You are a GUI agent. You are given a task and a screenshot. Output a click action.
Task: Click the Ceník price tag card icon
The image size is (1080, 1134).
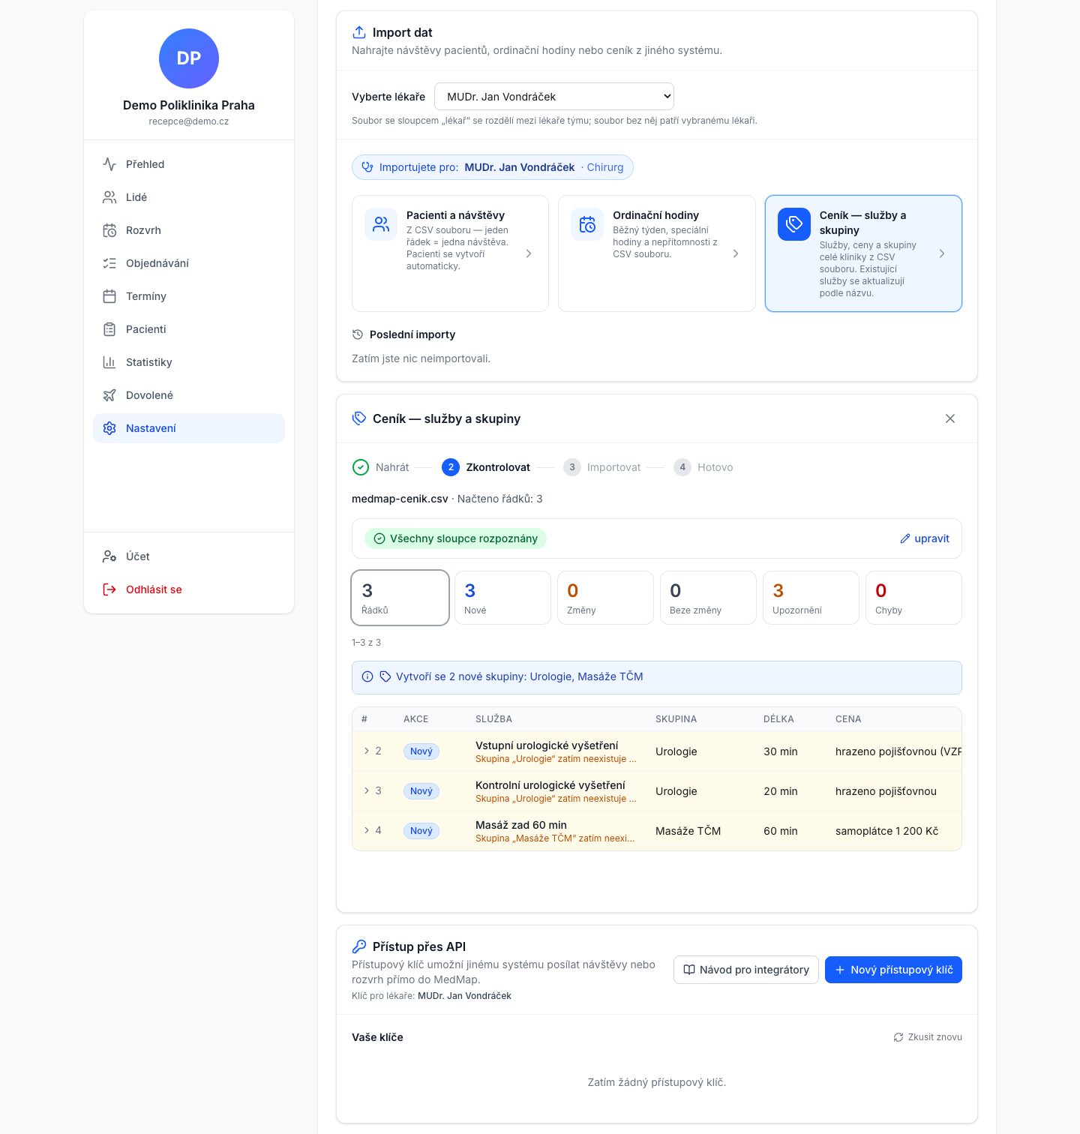pyautogui.click(x=794, y=224)
